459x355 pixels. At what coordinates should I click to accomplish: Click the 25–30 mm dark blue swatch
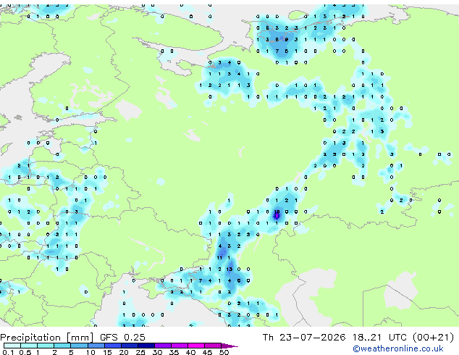(146, 346)
